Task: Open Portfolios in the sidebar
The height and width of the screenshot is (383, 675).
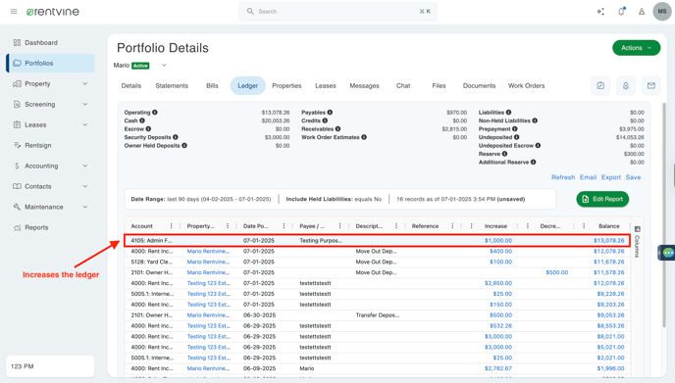Action: point(51,64)
